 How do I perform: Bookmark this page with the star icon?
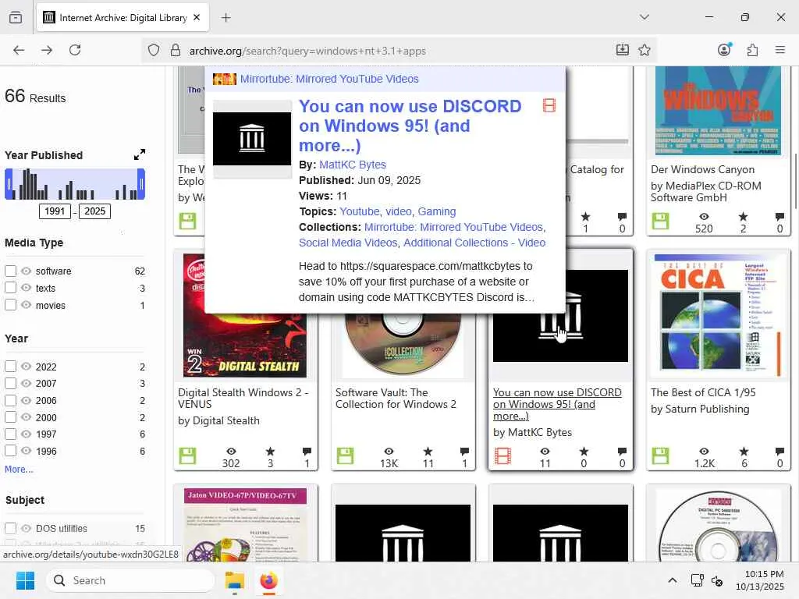[644, 50]
